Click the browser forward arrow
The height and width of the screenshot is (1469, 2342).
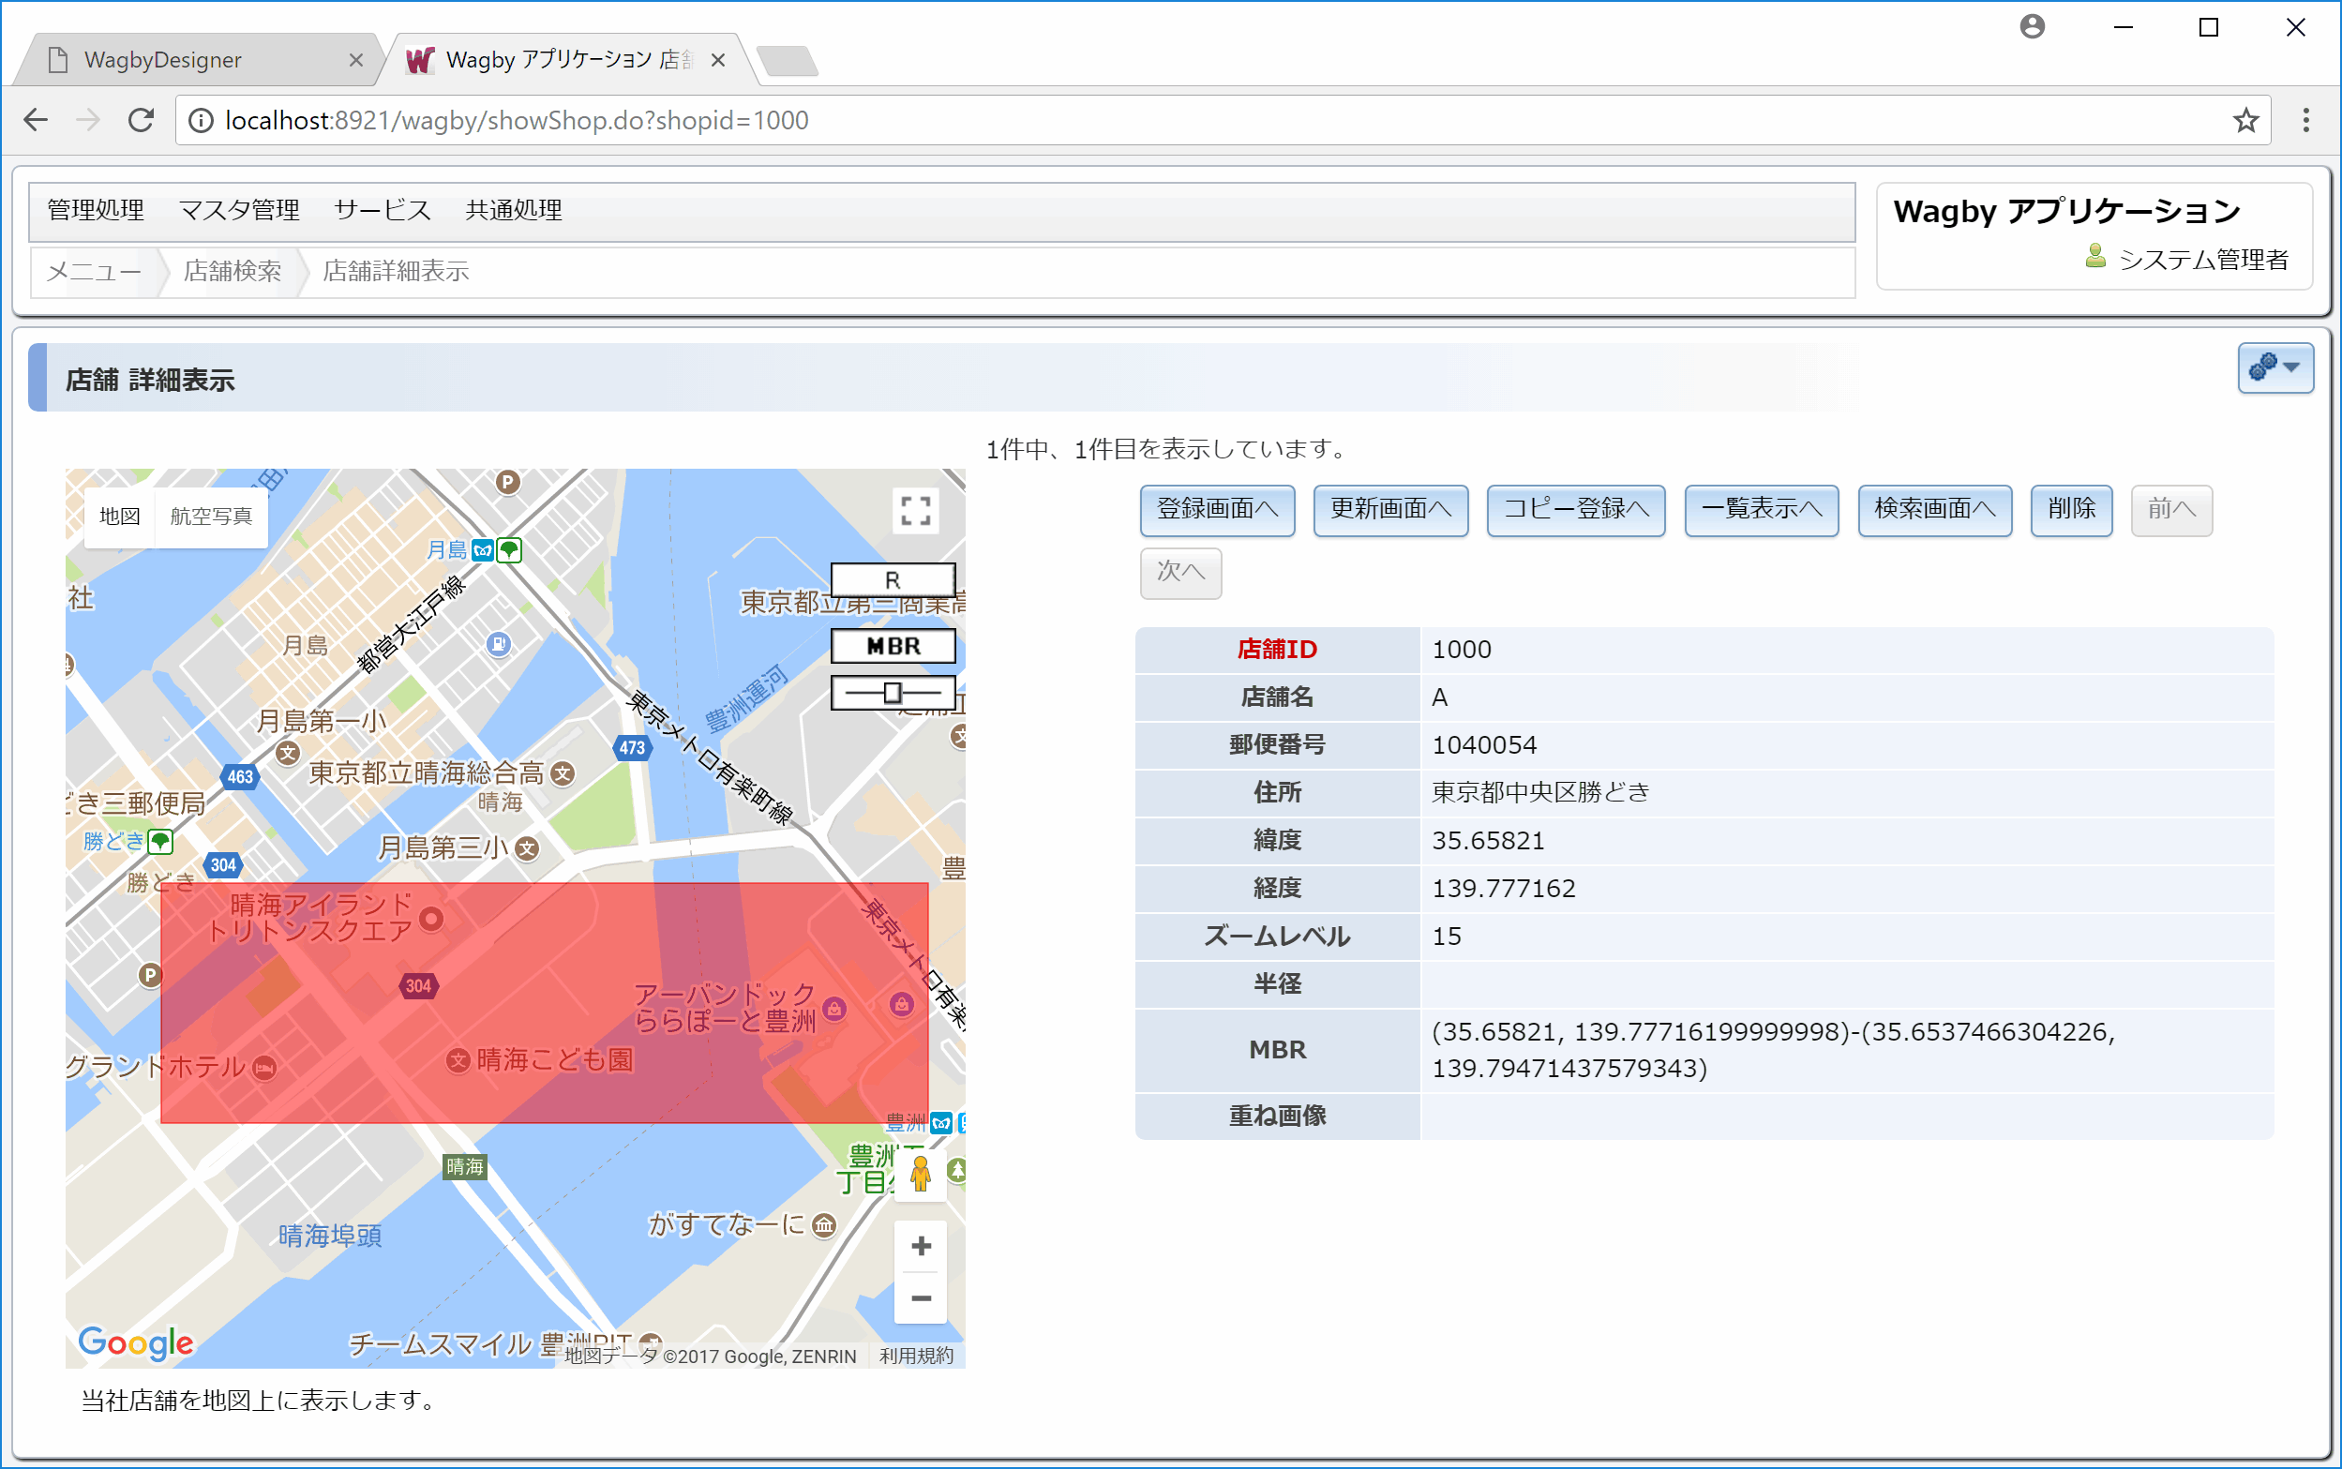click(88, 119)
